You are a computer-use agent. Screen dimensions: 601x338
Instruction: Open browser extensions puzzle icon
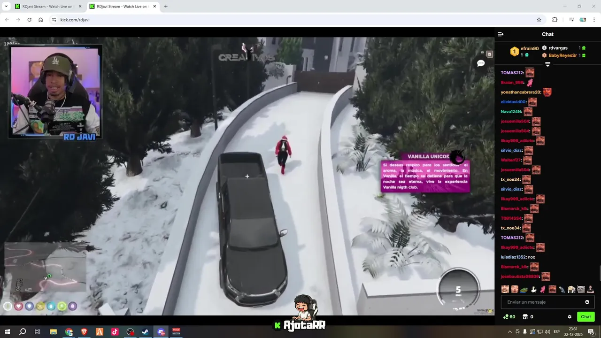coord(555,20)
